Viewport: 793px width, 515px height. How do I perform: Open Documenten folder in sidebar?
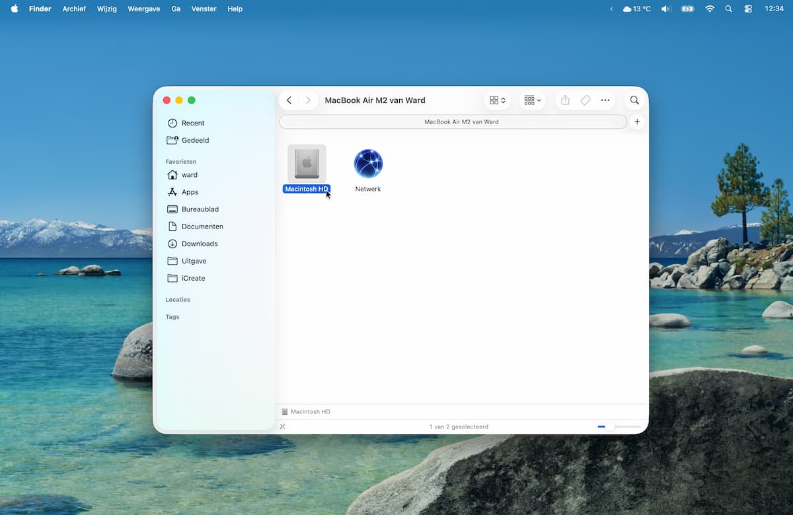point(202,226)
